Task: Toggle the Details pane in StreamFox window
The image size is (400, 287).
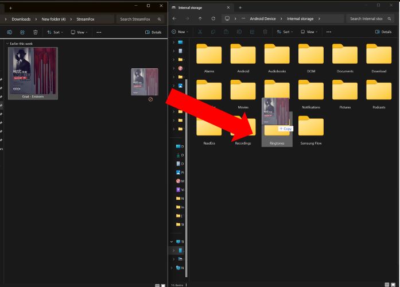Action: (153, 32)
